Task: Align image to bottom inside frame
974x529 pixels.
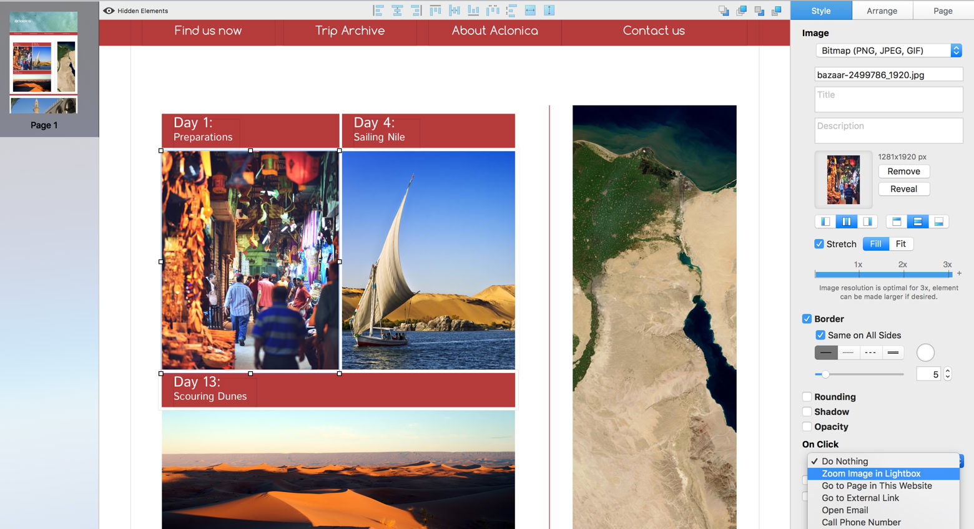Action: [x=938, y=221]
